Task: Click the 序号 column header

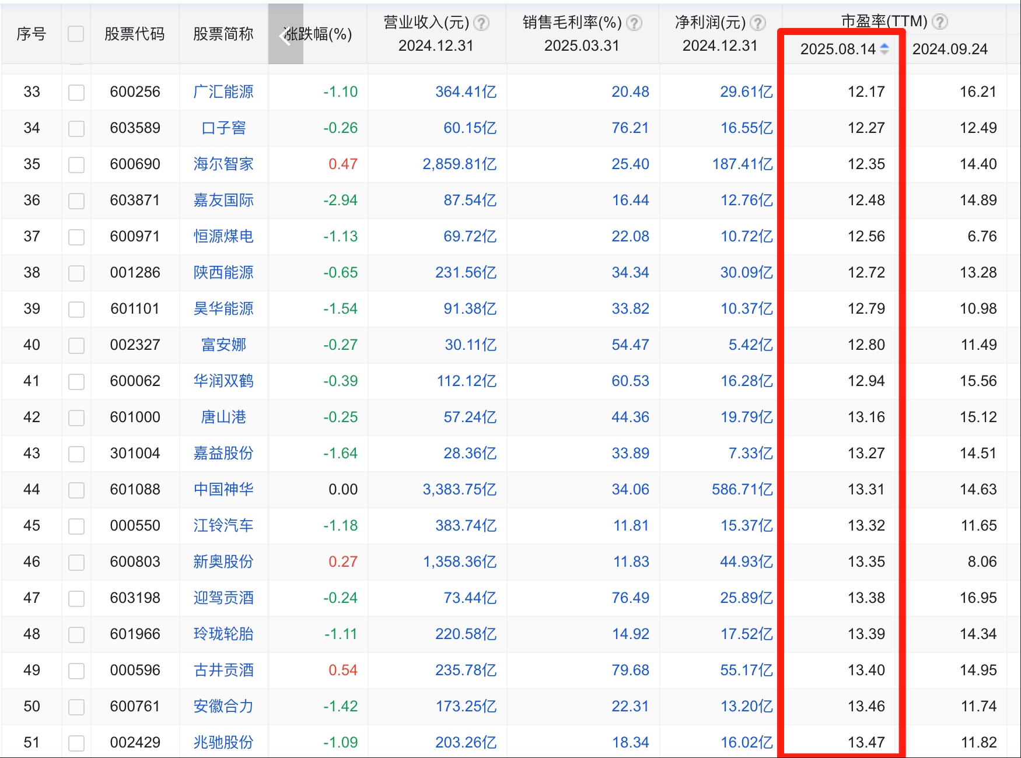Action: (x=32, y=34)
